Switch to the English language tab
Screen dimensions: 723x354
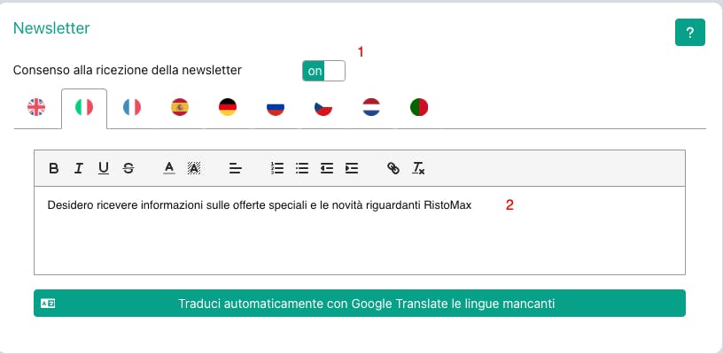pos(36,107)
